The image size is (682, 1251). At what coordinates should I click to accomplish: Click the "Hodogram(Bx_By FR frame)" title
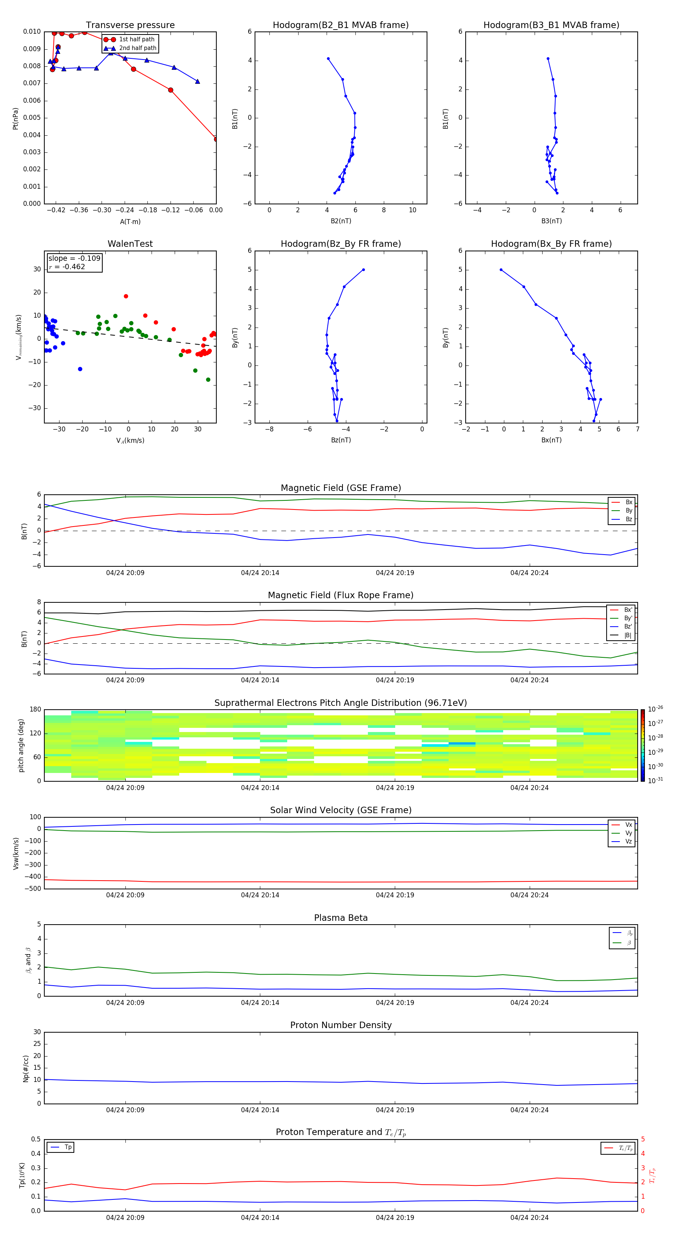click(x=551, y=244)
